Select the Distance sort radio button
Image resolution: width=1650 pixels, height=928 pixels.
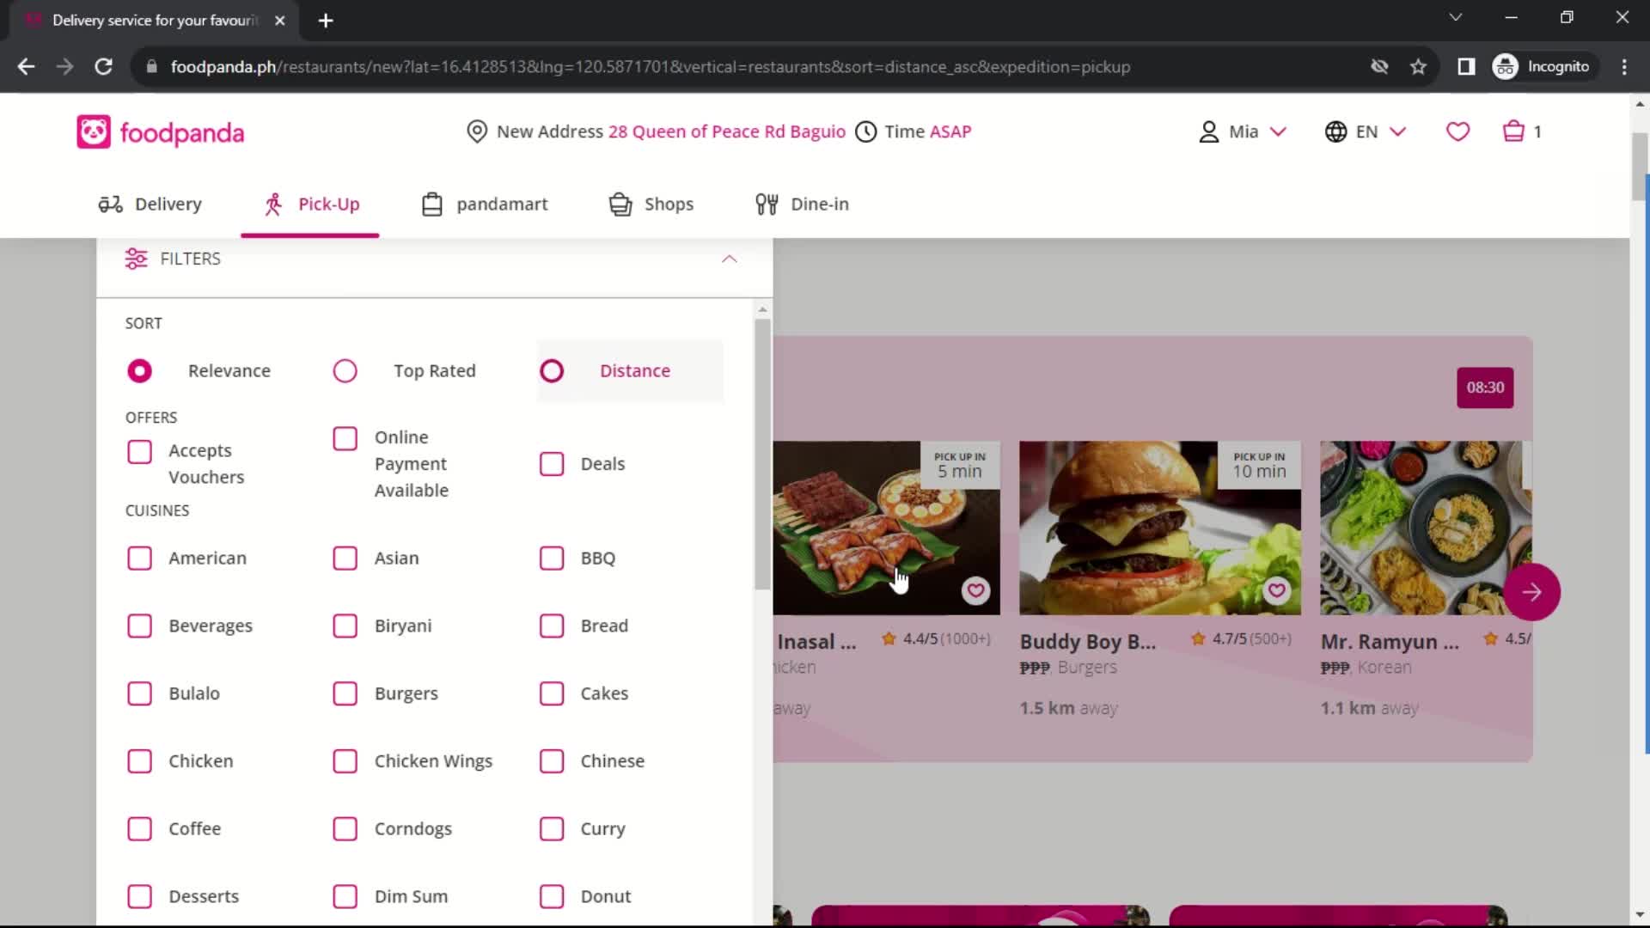pos(552,370)
